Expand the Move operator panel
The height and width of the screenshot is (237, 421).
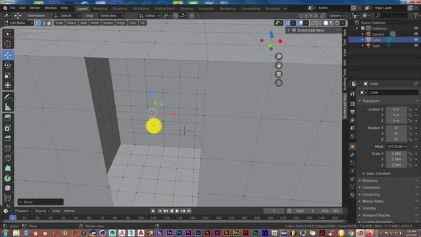tap(41, 202)
